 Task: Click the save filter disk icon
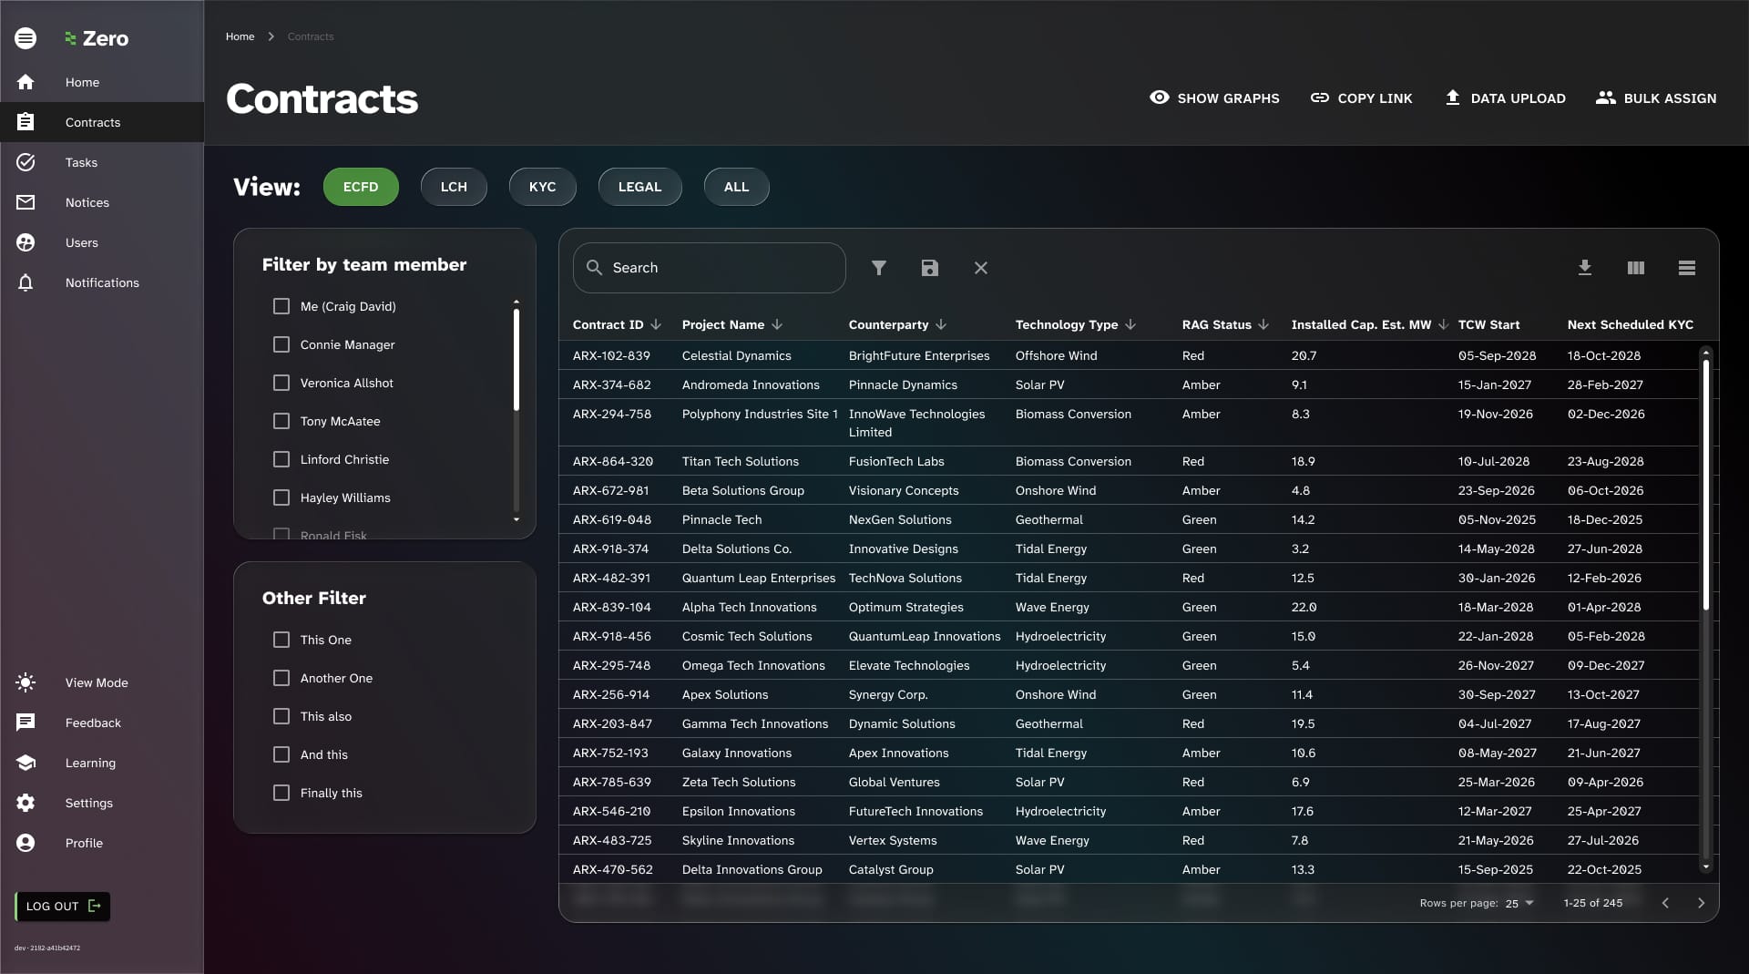pos(929,268)
